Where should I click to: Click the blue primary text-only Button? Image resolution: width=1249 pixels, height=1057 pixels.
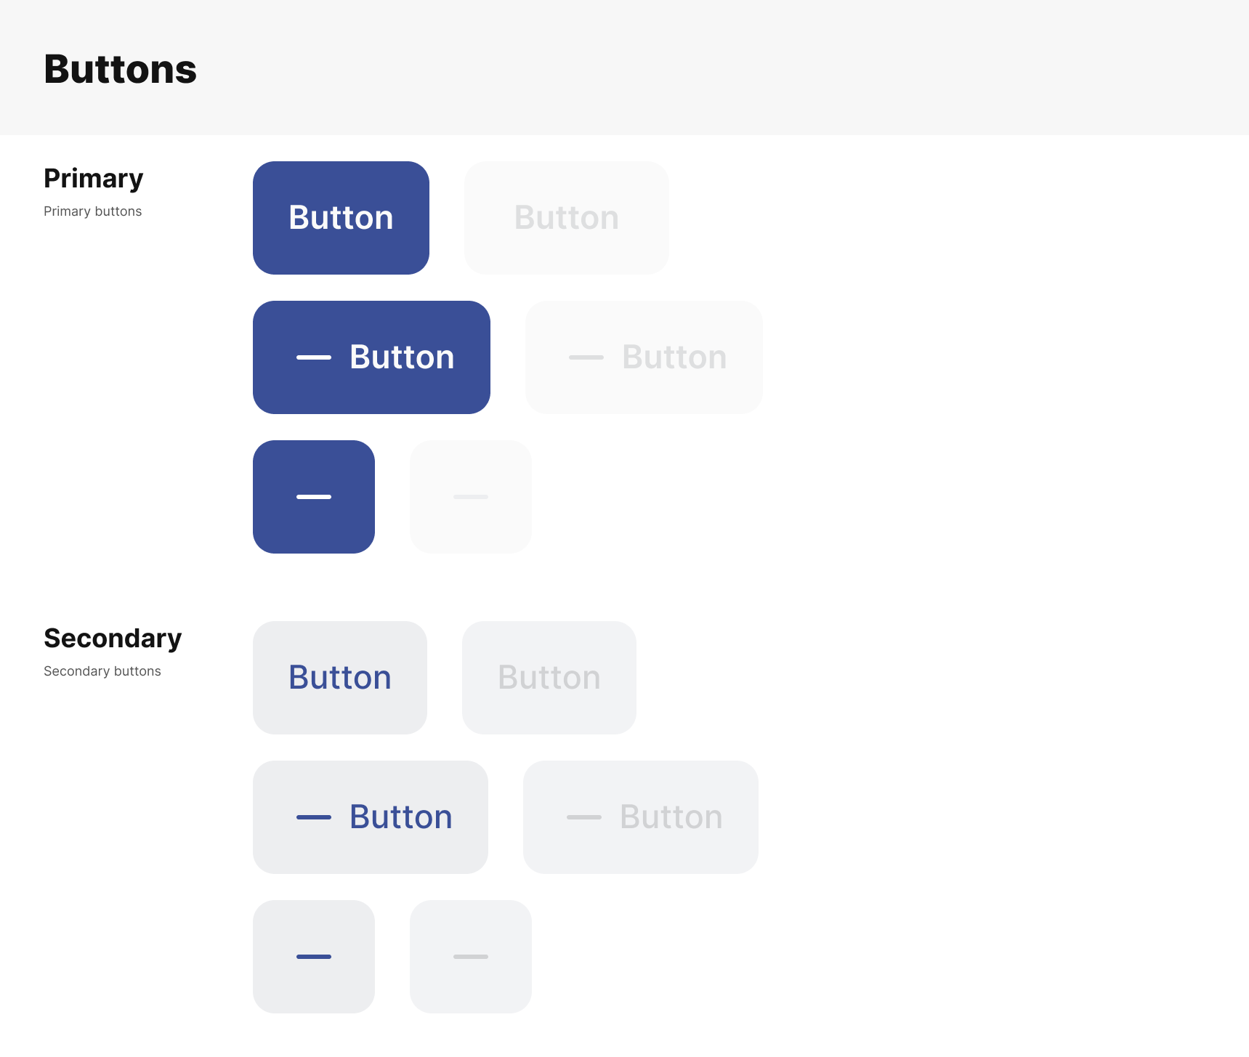(x=341, y=218)
